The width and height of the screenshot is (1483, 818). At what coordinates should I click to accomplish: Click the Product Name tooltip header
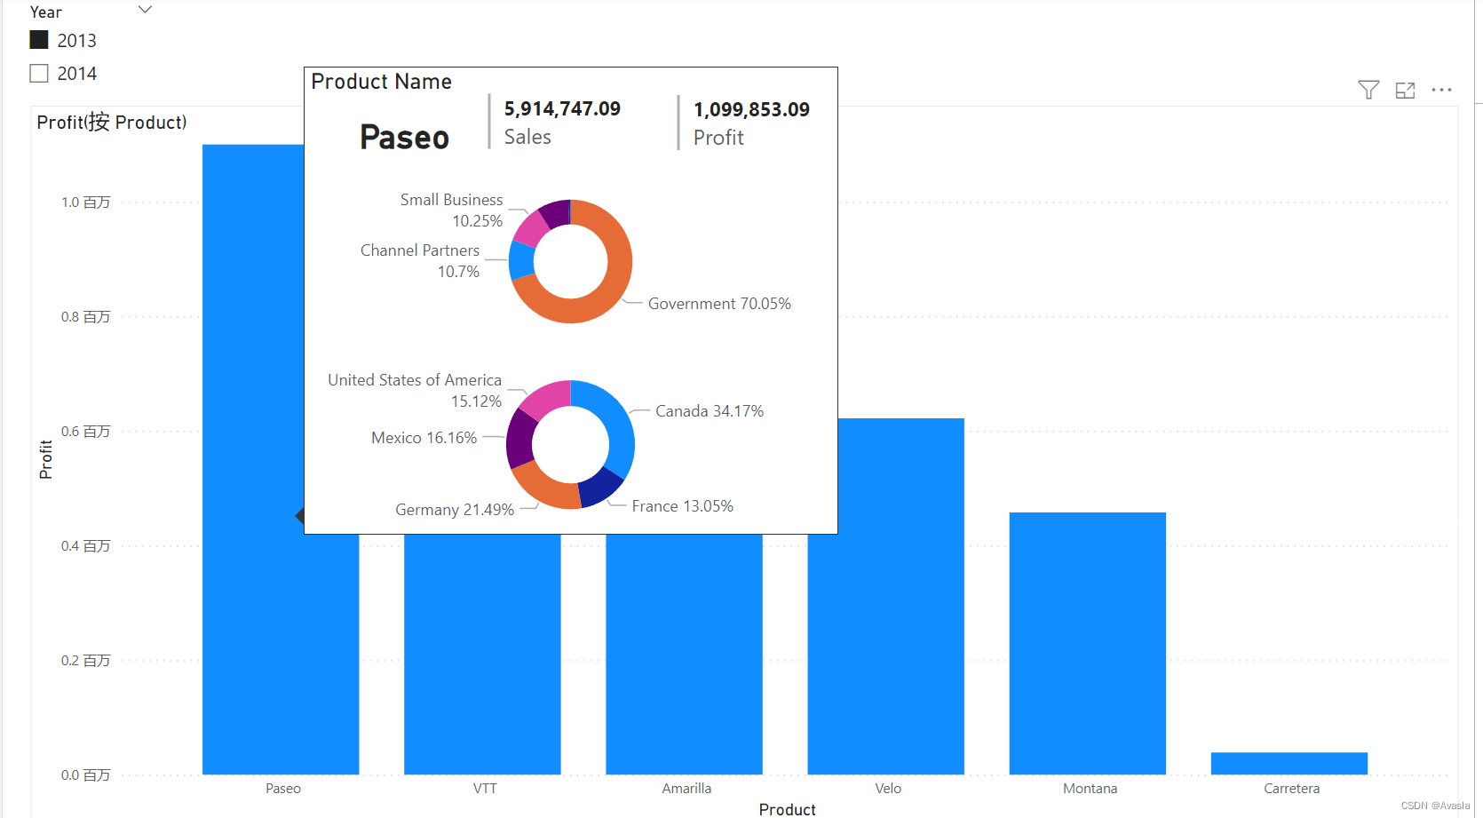click(382, 82)
